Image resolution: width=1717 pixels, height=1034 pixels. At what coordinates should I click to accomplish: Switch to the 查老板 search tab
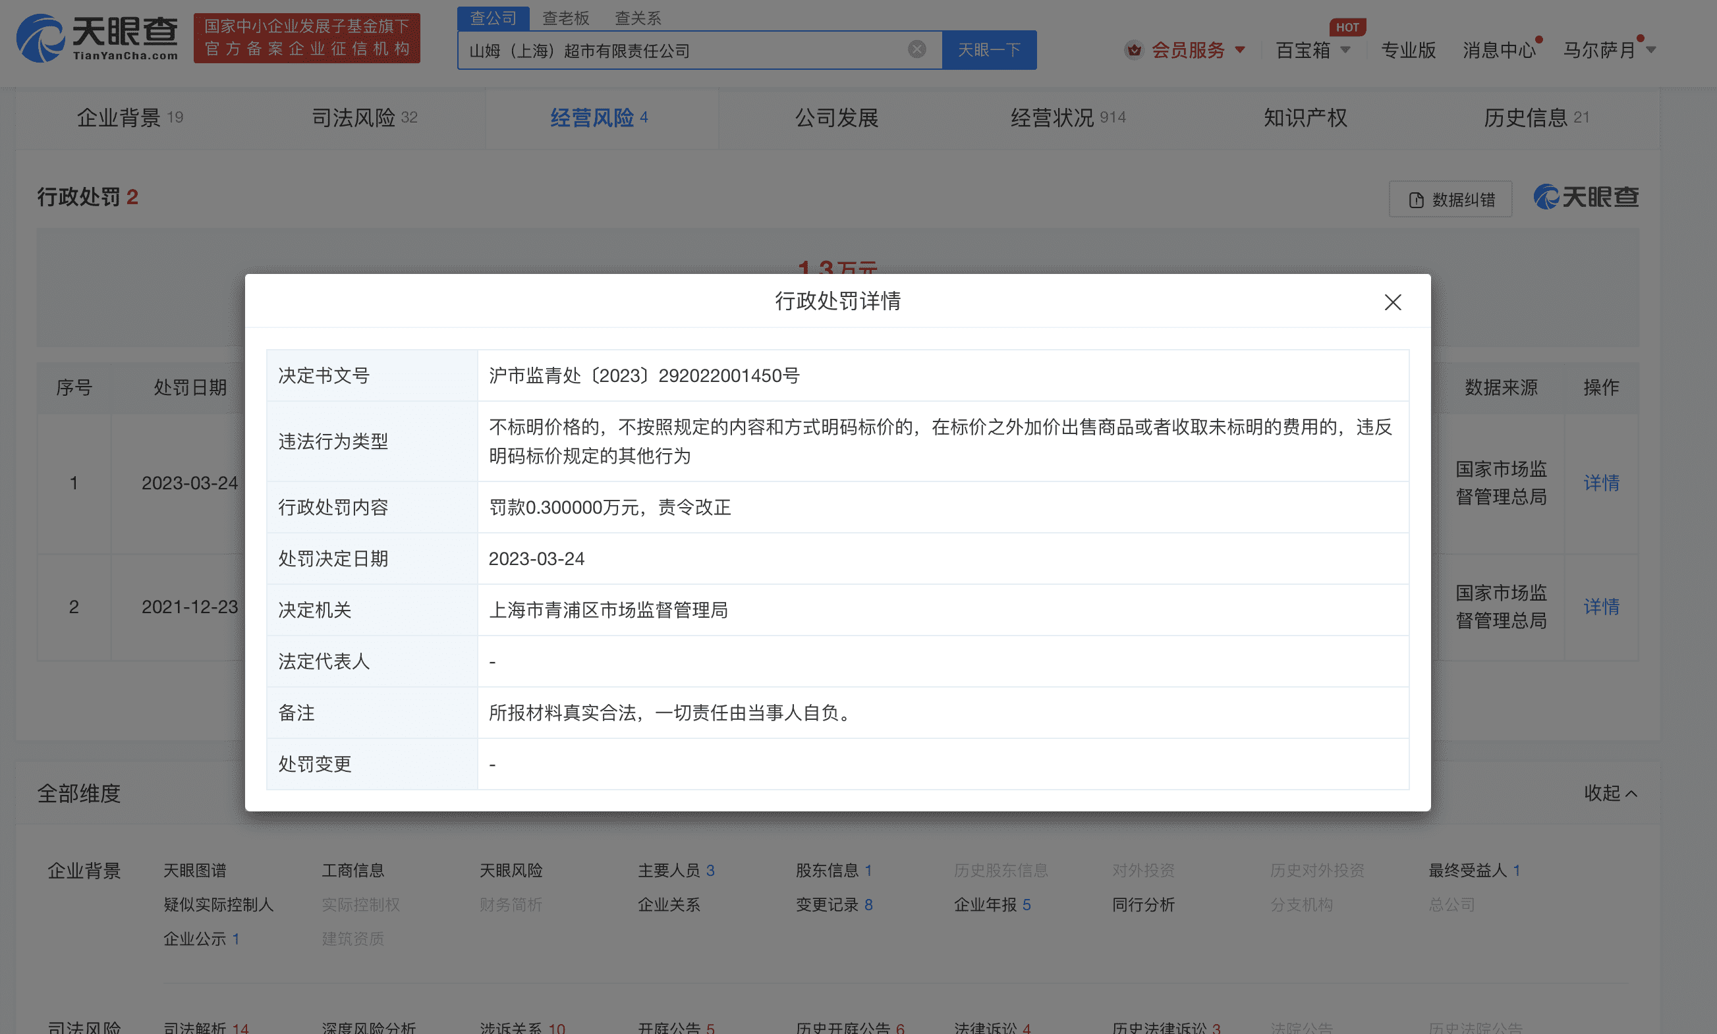click(x=565, y=18)
